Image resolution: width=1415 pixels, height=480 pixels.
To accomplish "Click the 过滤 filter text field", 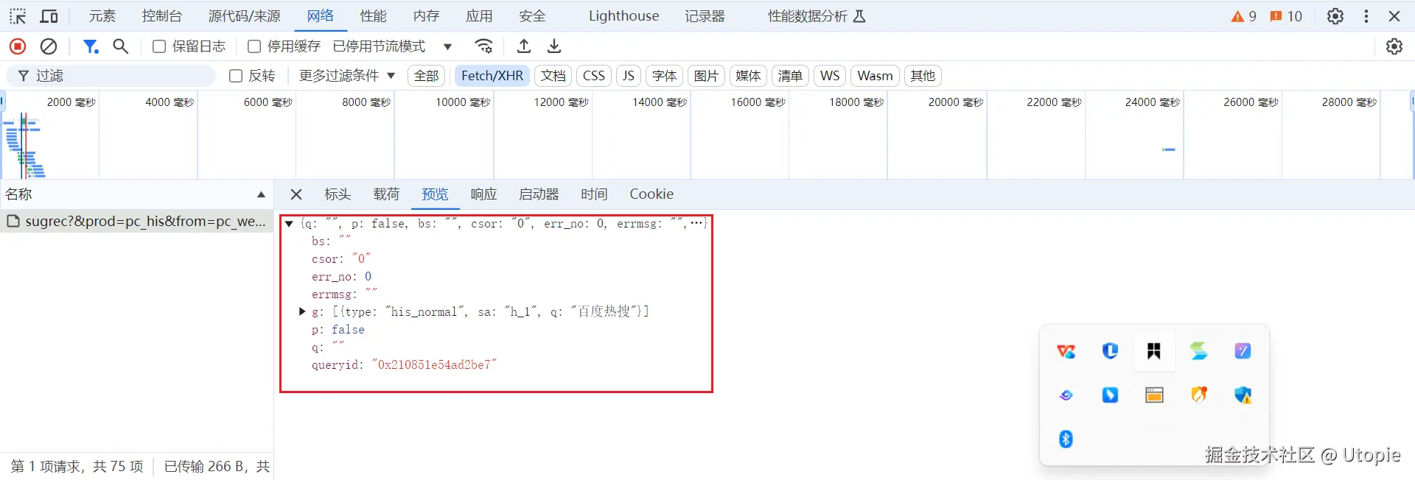I will [x=111, y=76].
